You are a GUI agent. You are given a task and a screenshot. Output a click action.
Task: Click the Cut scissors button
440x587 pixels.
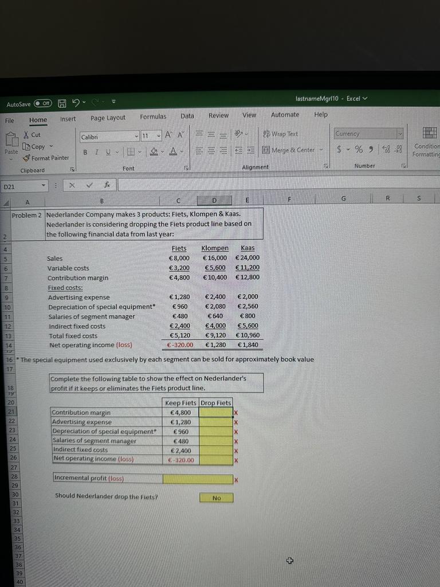[x=32, y=135]
